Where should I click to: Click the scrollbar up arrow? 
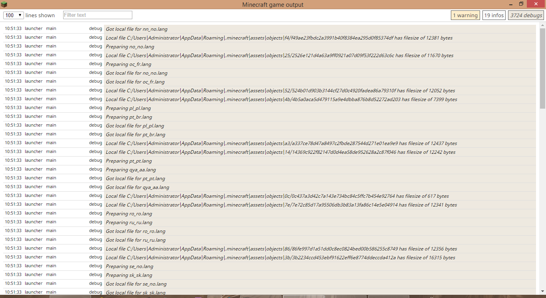pos(542,26)
